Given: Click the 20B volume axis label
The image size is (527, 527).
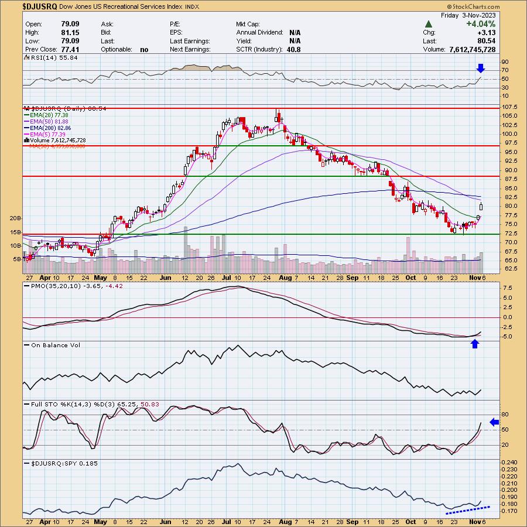Looking at the screenshot, I should [x=15, y=218].
